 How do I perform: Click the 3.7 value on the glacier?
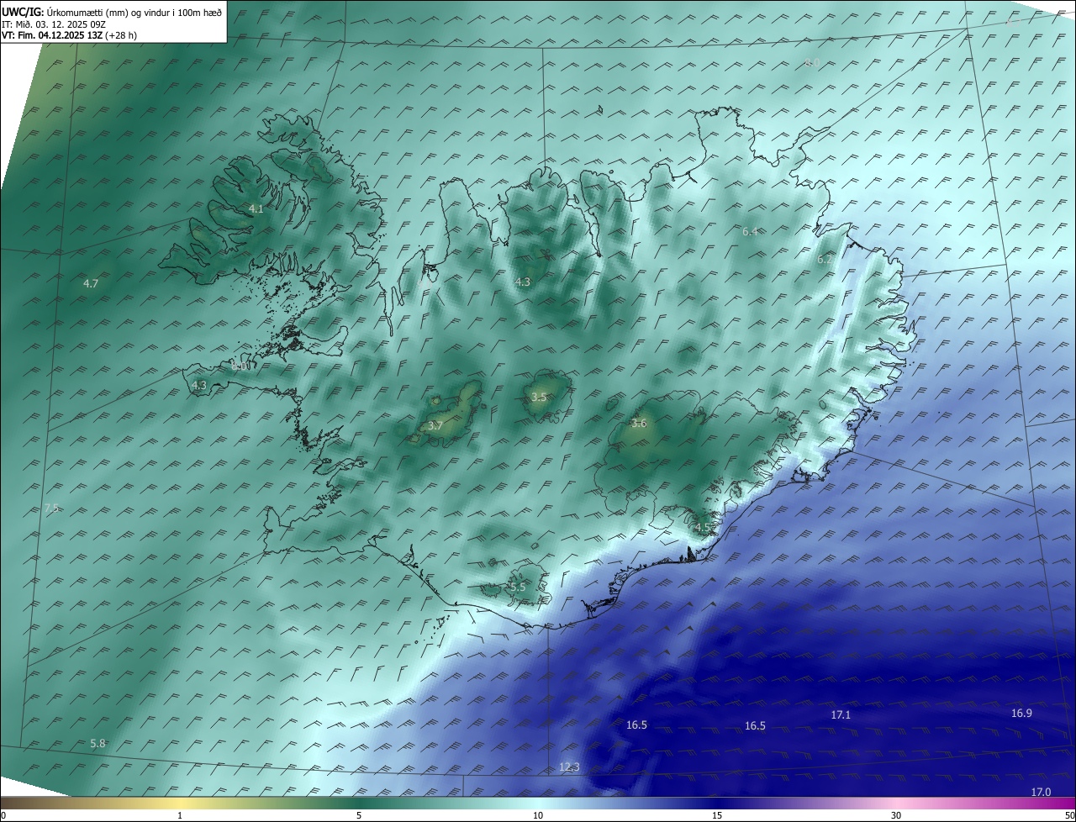pos(435,426)
